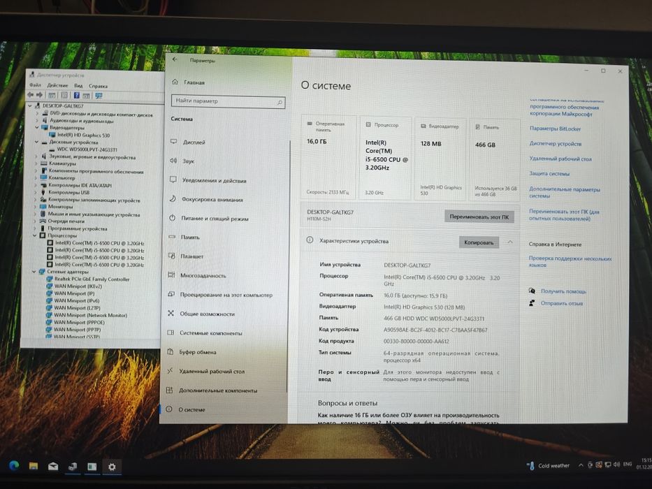Open Справка menu in Device Manager
This screenshot has height=489, width=652.
98,86
